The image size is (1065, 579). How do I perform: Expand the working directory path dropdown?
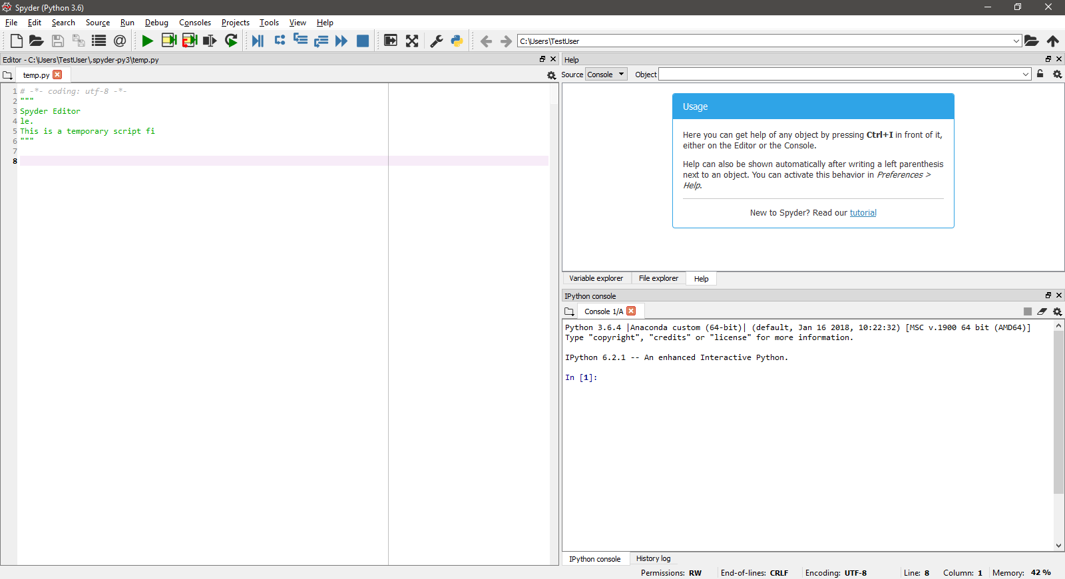tap(1016, 41)
